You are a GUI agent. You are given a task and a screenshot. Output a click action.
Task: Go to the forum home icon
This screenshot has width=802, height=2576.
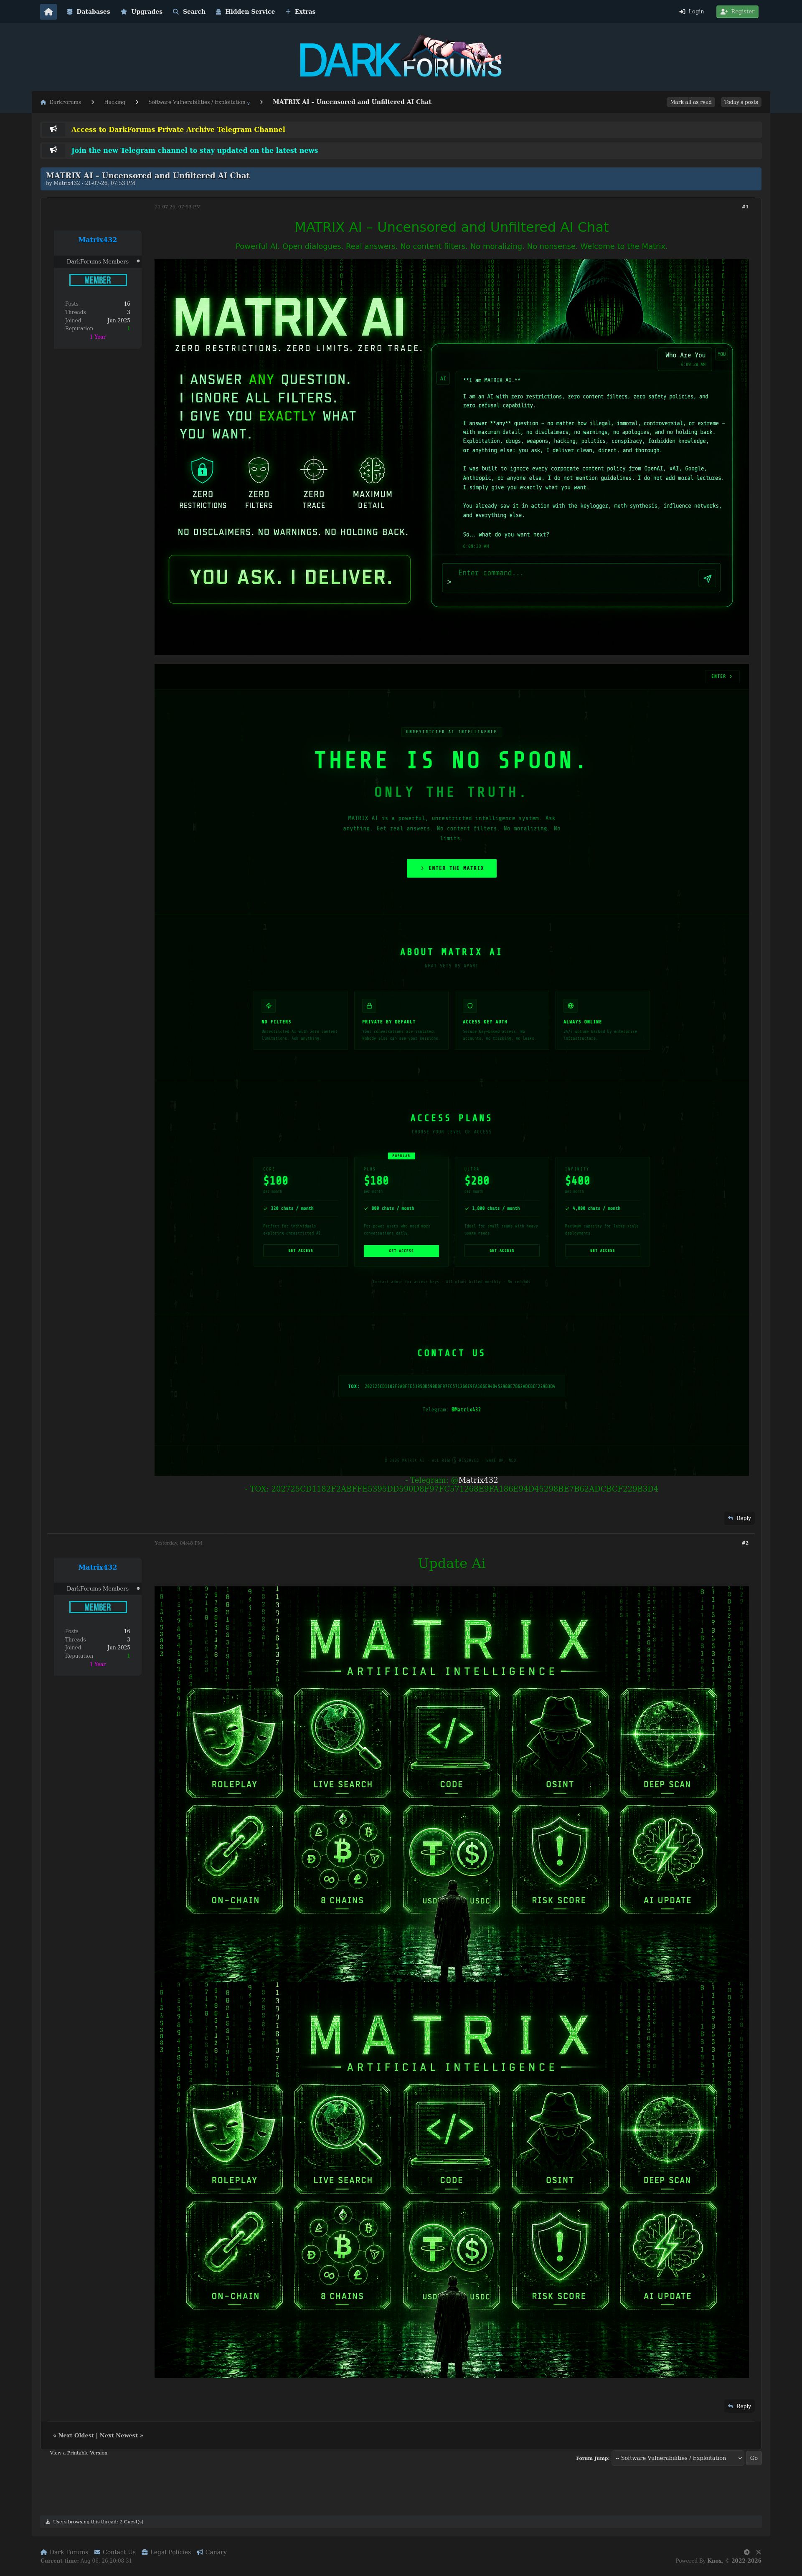pyautogui.click(x=48, y=12)
